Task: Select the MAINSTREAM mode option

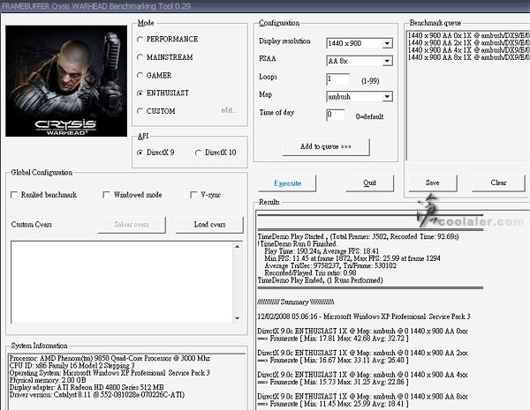Action: (140, 57)
